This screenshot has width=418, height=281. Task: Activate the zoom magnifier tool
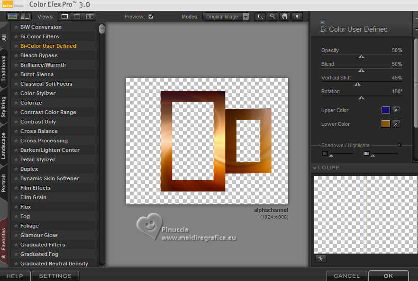coord(272,17)
